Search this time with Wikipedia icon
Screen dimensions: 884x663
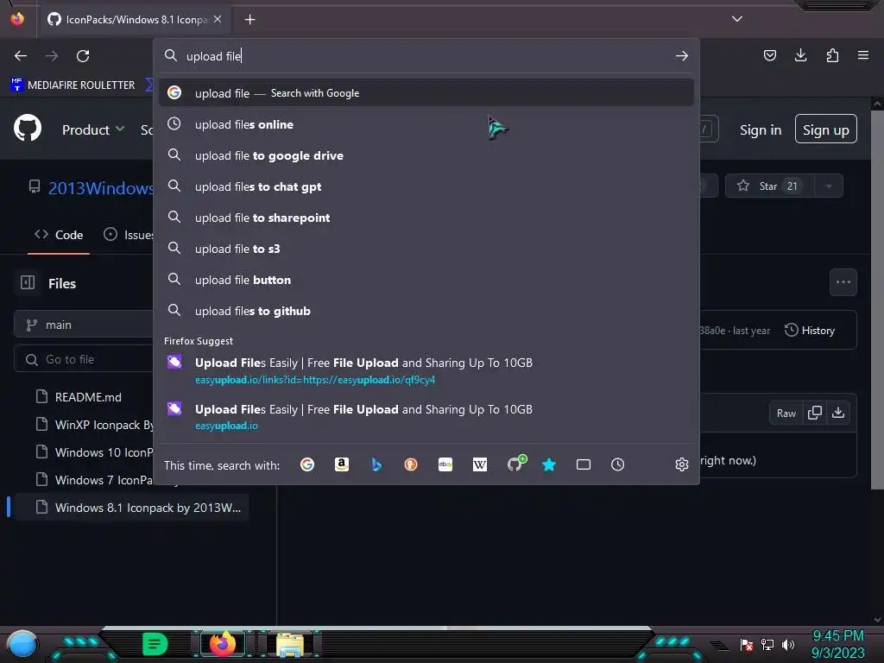pyautogui.click(x=480, y=464)
